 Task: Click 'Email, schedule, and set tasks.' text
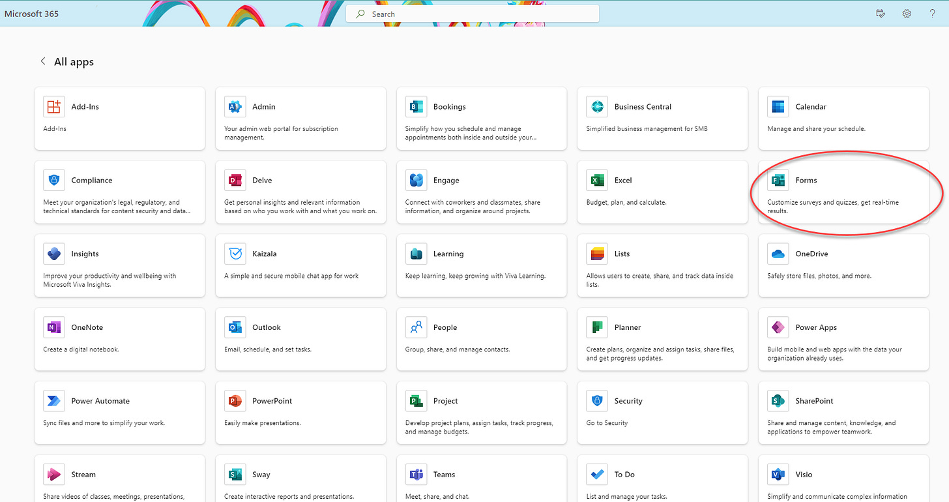point(268,349)
